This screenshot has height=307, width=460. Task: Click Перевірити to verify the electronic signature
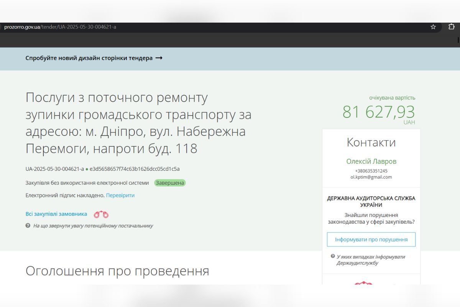point(120,195)
